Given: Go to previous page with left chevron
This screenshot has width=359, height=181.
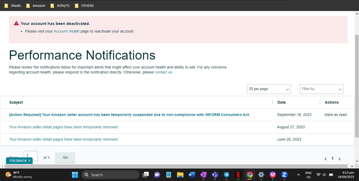Looking at the screenshot, I should [x=326, y=159].
